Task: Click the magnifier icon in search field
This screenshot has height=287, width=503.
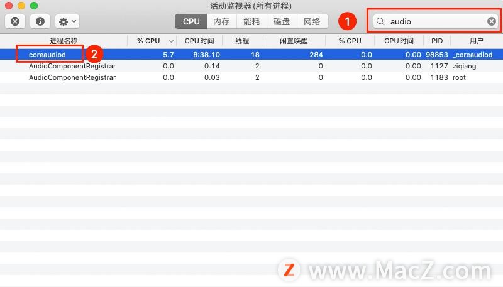Action: tap(380, 21)
